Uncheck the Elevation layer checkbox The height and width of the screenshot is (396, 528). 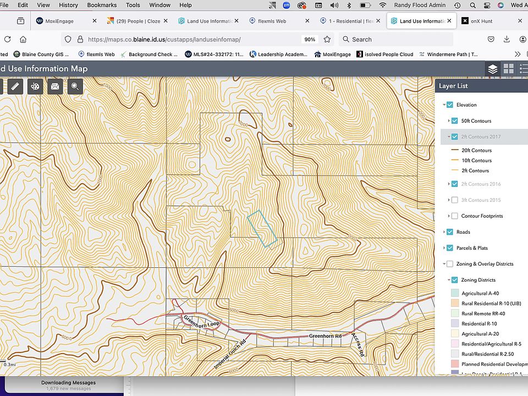[x=449, y=105]
